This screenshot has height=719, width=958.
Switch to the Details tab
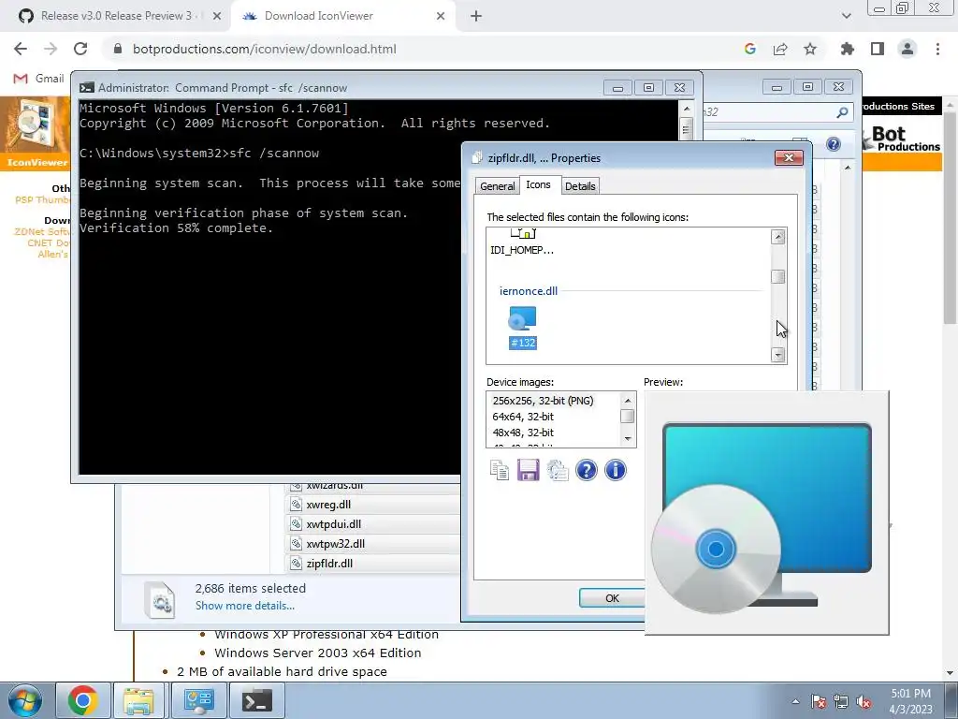580,186
